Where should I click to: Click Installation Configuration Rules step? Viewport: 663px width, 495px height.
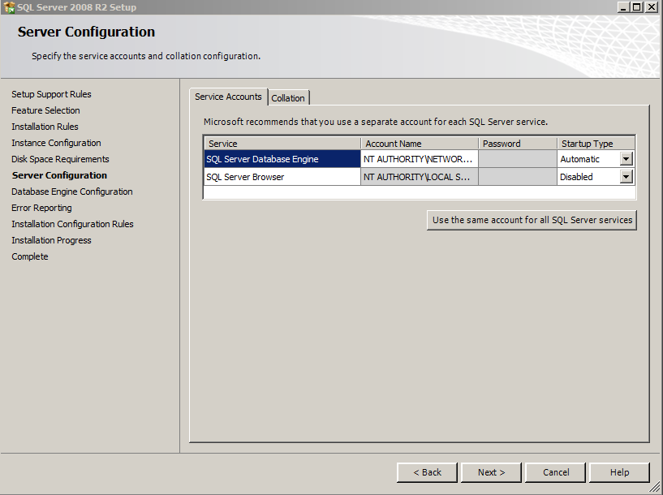72,224
